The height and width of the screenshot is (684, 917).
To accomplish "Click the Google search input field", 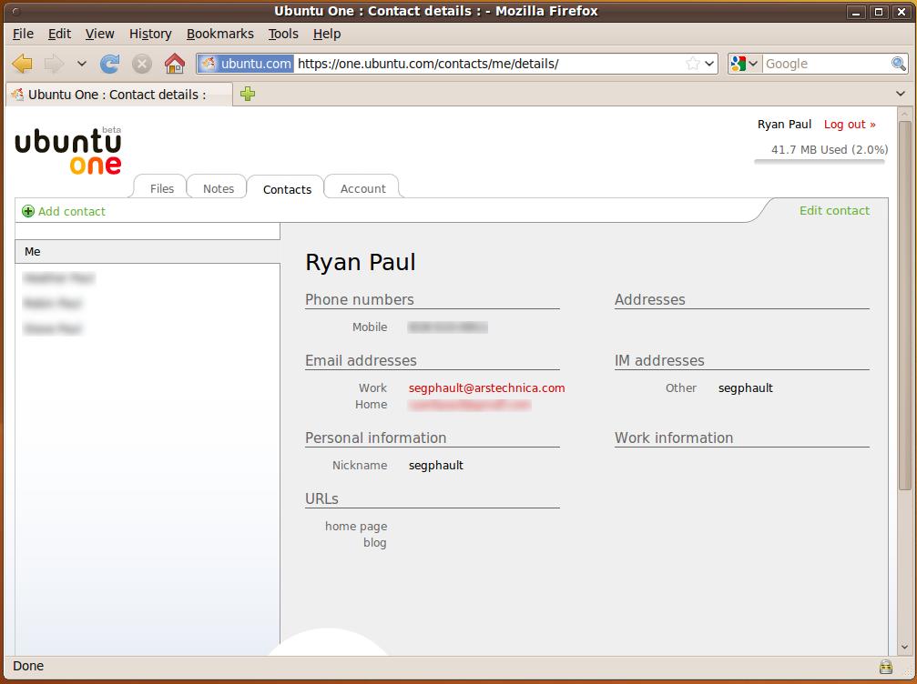I will pos(824,64).
